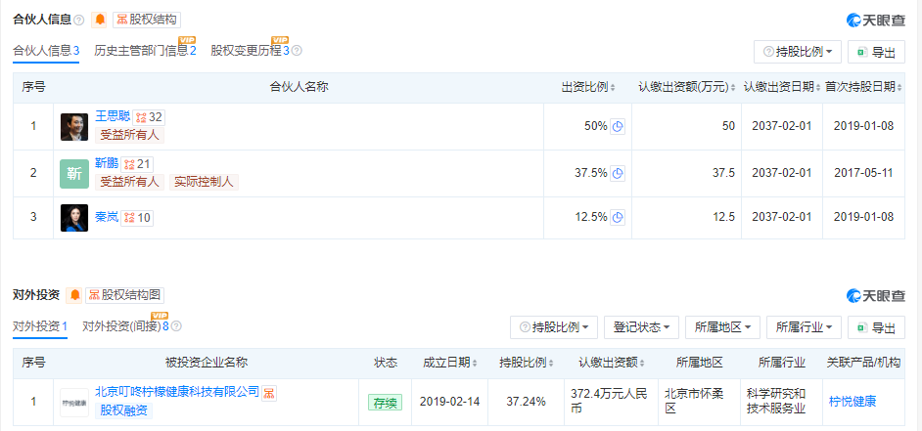The width and height of the screenshot is (922, 431).
Task: Click the pie chart icon beside 37.5%
Action: click(x=618, y=173)
